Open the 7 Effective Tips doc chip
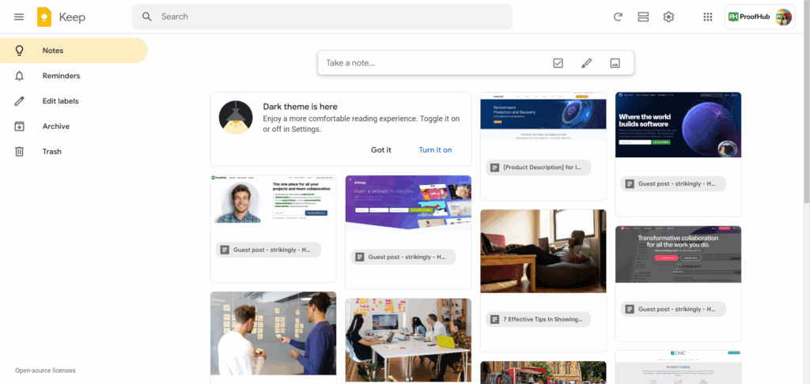The height and width of the screenshot is (384, 810). click(538, 319)
